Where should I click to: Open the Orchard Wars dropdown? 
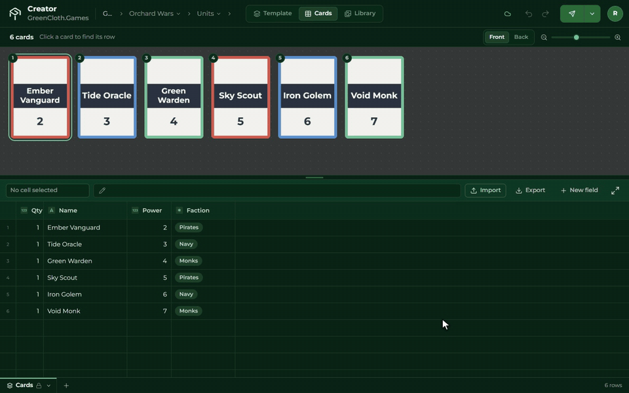pyautogui.click(x=155, y=14)
